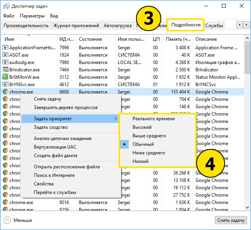Set priority to 'Высокий'

(141, 127)
